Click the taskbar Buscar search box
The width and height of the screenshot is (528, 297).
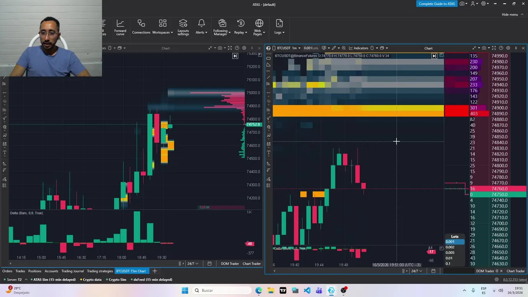(222, 290)
